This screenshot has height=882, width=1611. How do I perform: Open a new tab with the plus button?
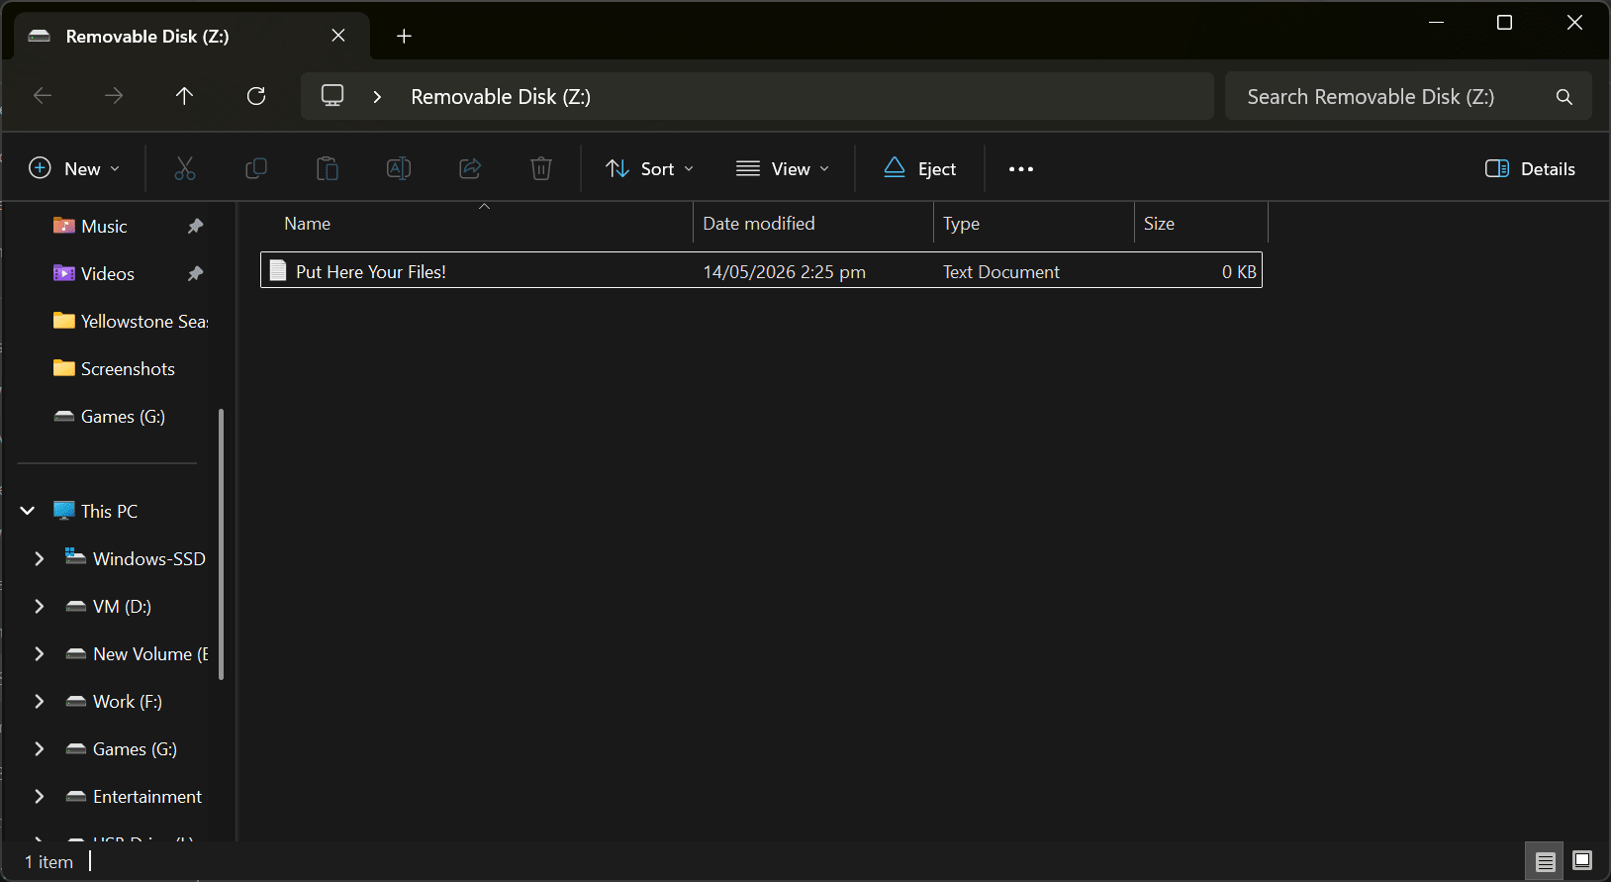coord(404,37)
